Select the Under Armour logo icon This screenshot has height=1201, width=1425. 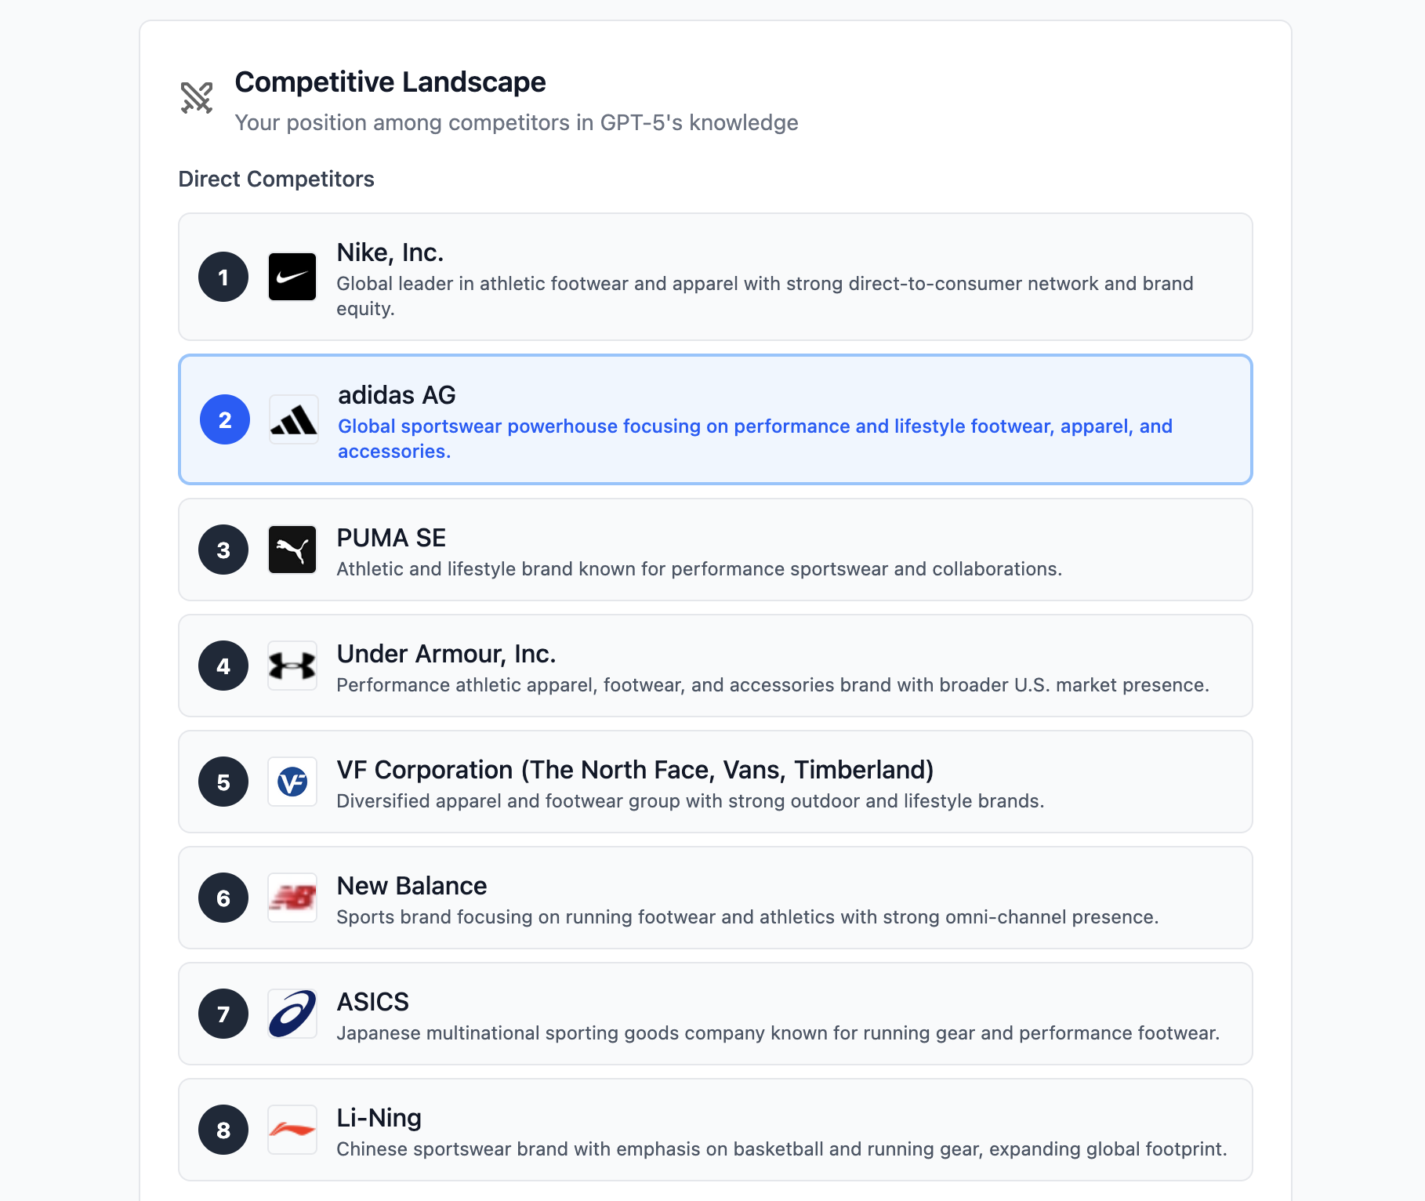292,666
